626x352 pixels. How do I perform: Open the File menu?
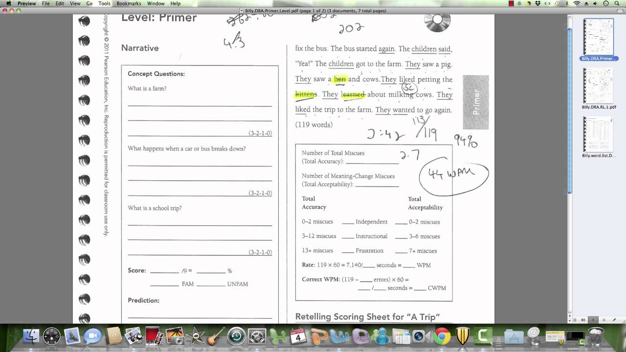[45, 3]
